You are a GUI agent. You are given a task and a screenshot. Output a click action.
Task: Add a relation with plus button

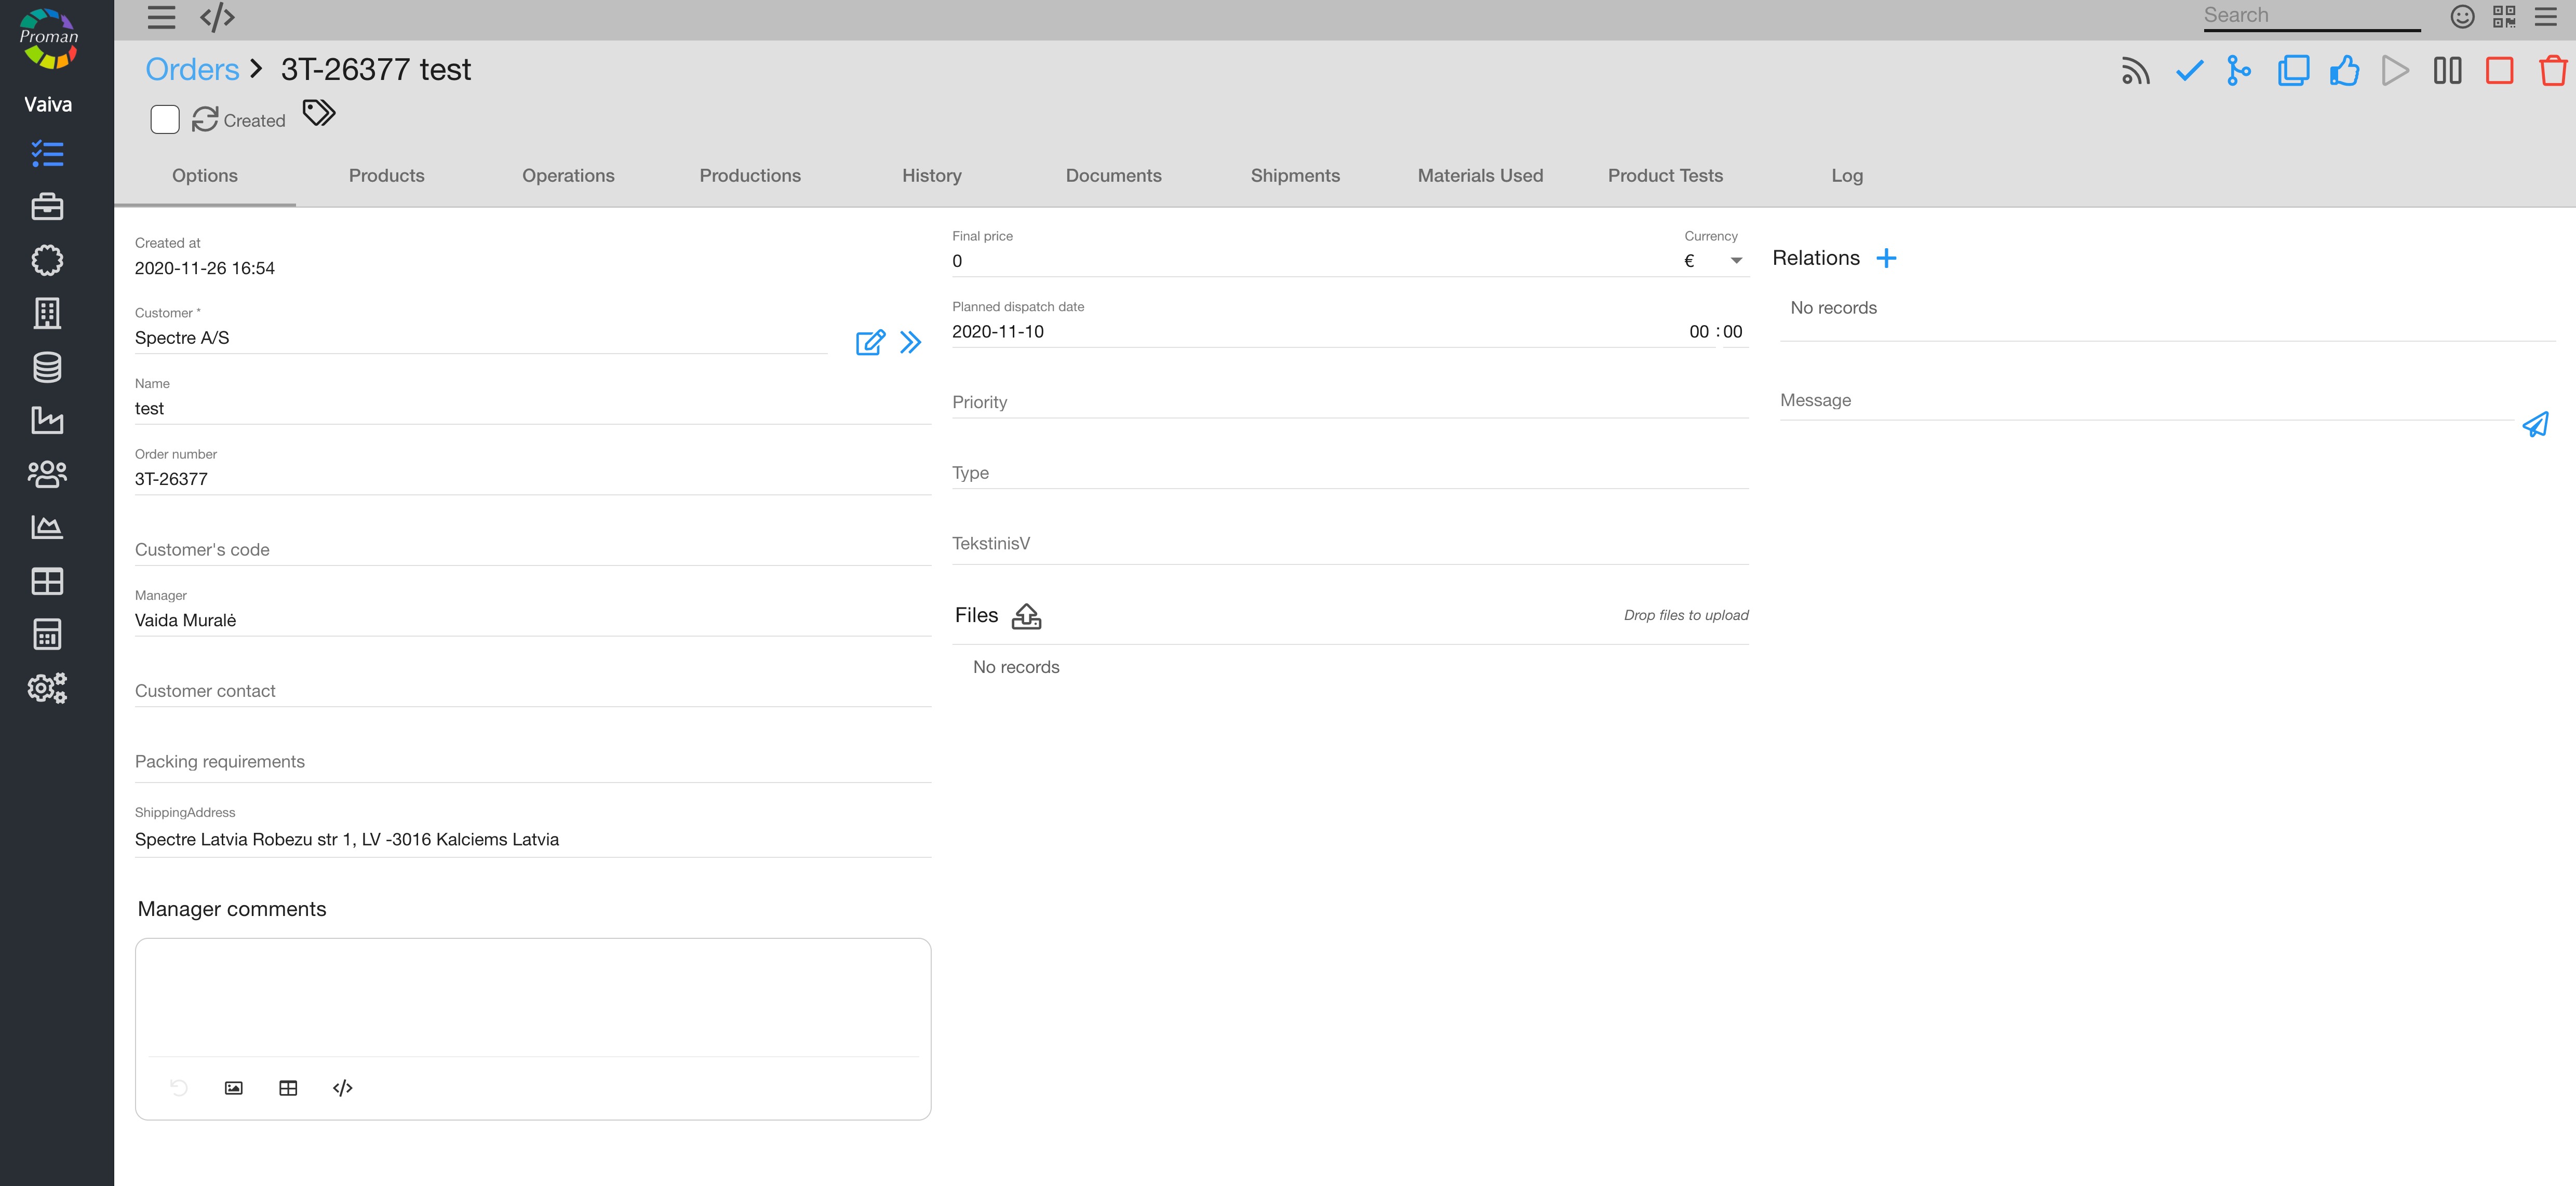point(1886,259)
